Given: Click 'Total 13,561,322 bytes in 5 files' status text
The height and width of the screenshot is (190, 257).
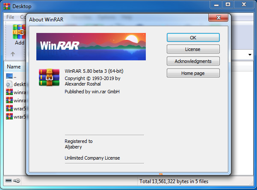Looking at the screenshot, I should coord(174,181).
